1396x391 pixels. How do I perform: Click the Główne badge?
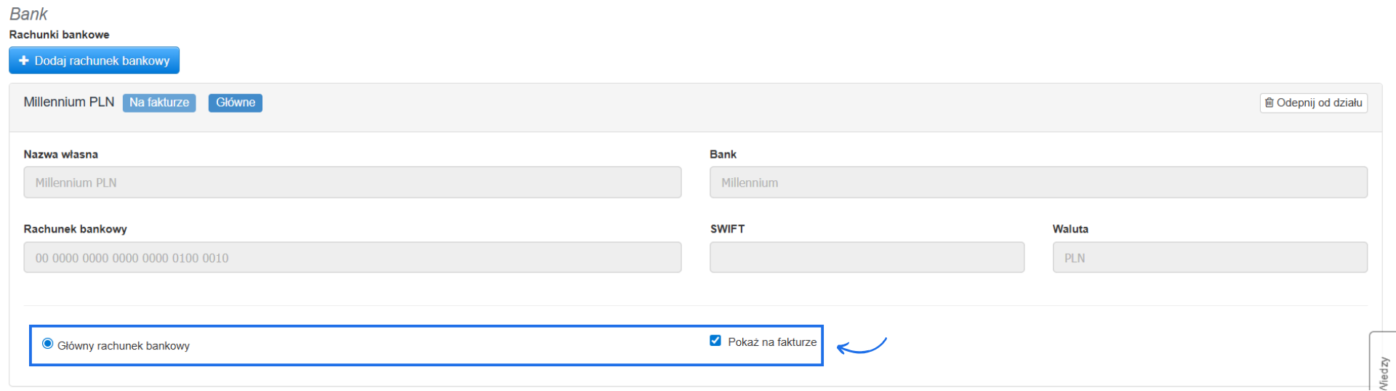point(235,103)
